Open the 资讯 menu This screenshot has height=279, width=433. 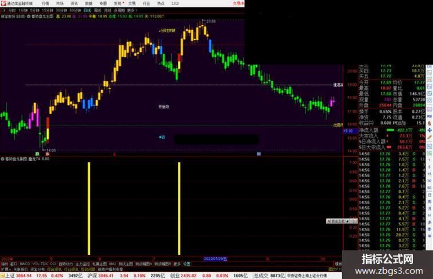(x=74, y=3)
